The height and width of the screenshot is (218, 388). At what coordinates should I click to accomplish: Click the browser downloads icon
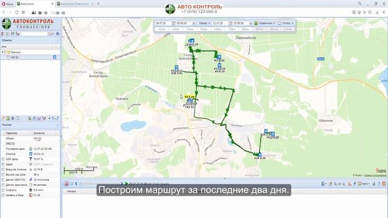377,12
